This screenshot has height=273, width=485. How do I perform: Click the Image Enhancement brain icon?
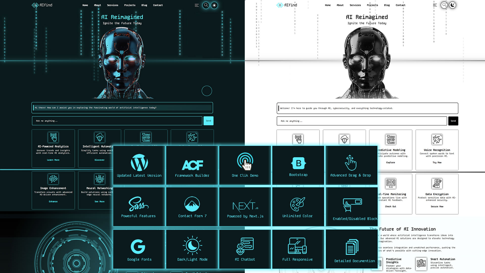(53, 179)
